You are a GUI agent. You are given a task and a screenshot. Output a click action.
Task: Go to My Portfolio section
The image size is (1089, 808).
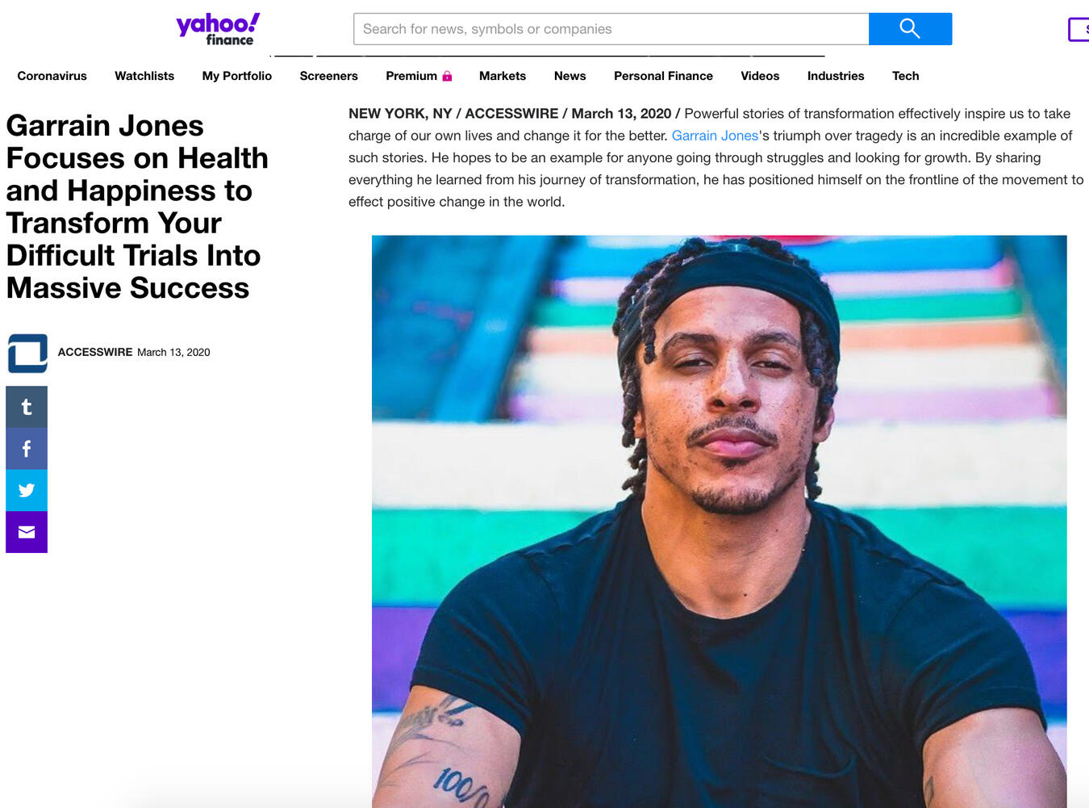tap(237, 76)
